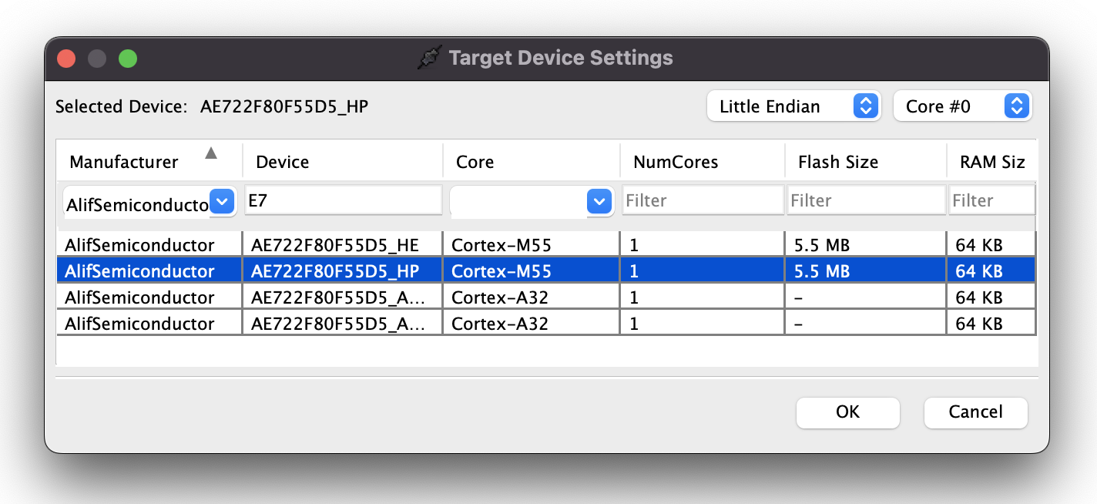Click the RAM Size filter field

(991, 200)
